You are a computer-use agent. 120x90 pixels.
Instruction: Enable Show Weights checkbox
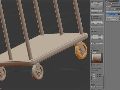[92, 82]
